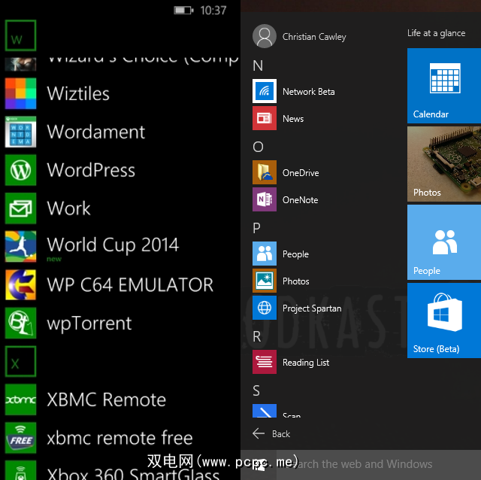Click the R letter group header
The width and height of the screenshot is (481, 480).
pos(257,336)
